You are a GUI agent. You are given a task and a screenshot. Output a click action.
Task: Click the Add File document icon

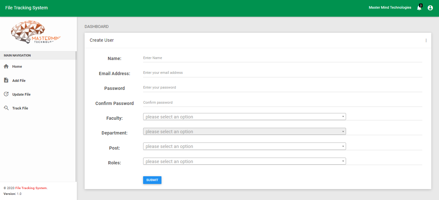coord(6,80)
